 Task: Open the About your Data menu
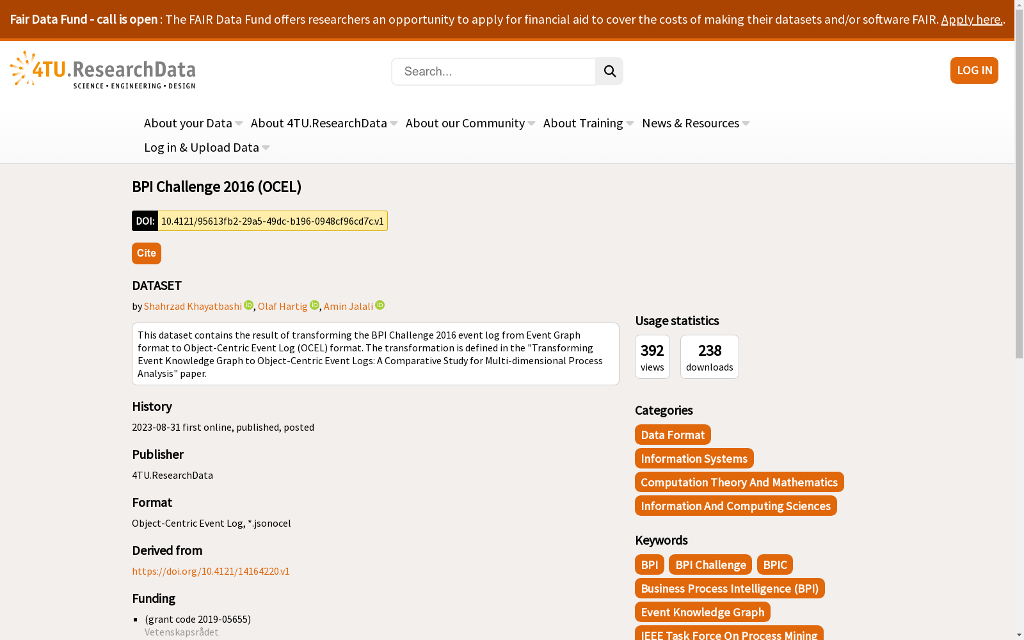pyautogui.click(x=188, y=123)
